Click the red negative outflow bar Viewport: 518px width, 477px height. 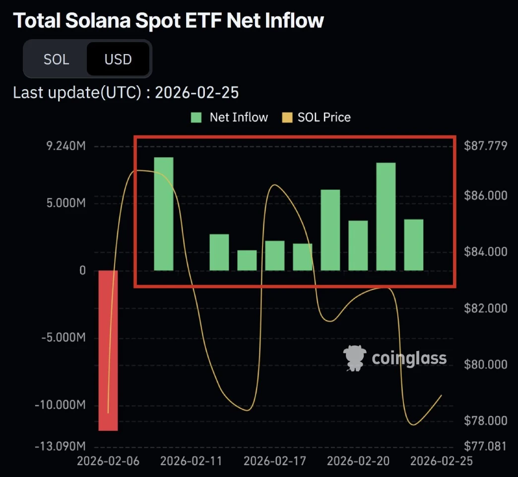coord(108,350)
